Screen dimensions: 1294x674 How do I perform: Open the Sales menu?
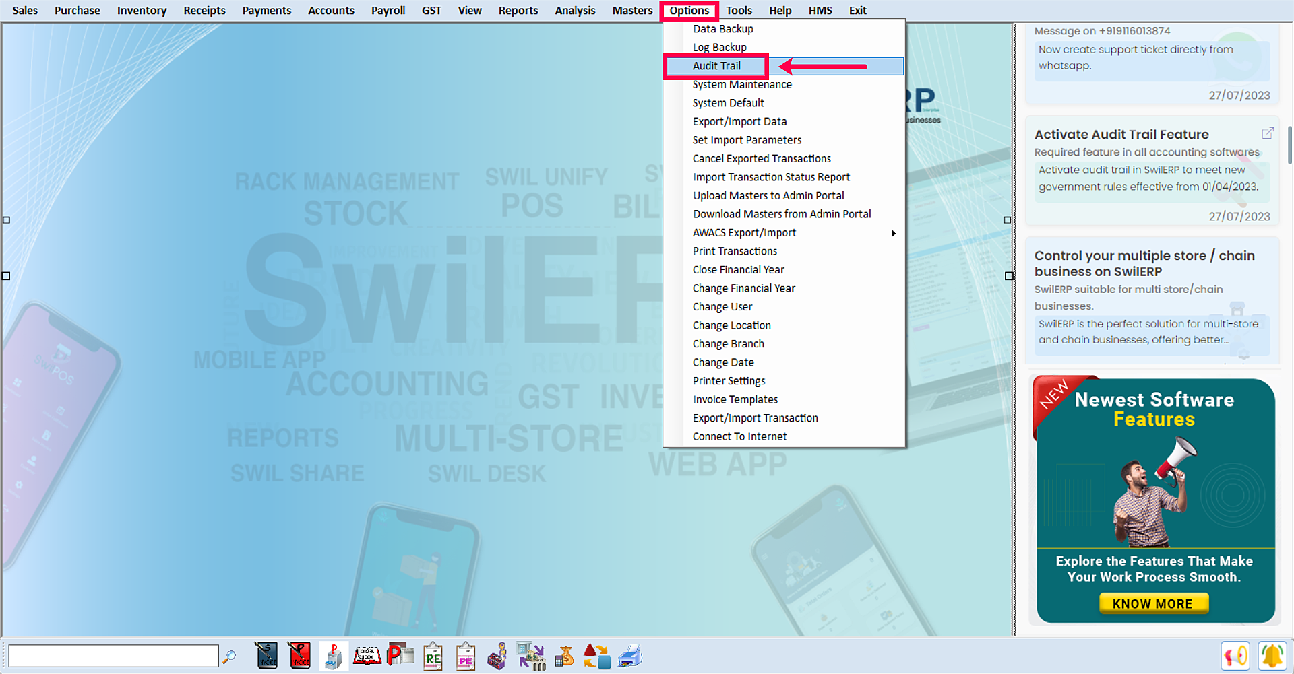(25, 11)
